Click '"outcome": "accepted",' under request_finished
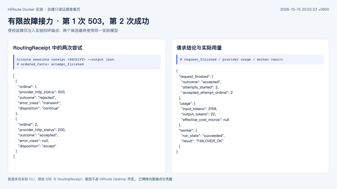This screenshot has height=189, width=337. tap(201, 82)
